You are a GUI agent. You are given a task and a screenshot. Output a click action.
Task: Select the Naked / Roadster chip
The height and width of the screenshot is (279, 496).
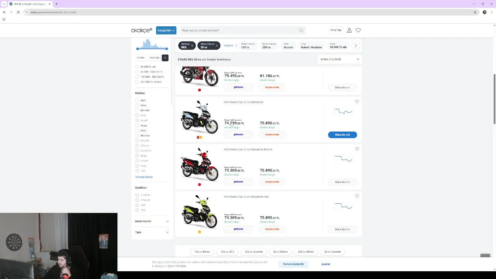tap(311, 46)
